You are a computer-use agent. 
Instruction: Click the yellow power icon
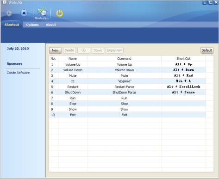[x=60, y=13]
